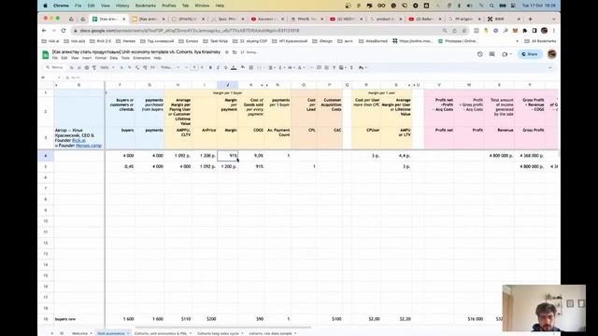
Task: Open the zoom percentage dropdown
Action: pyautogui.click(x=107, y=67)
